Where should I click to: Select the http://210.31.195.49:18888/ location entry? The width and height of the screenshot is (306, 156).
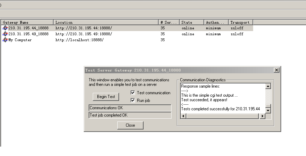click(84, 34)
